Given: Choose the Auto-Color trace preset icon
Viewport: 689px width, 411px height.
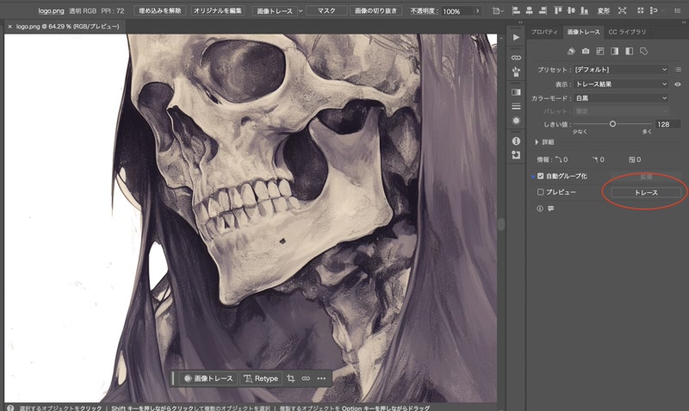Looking at the screenshot, I should tap(571, 52).
